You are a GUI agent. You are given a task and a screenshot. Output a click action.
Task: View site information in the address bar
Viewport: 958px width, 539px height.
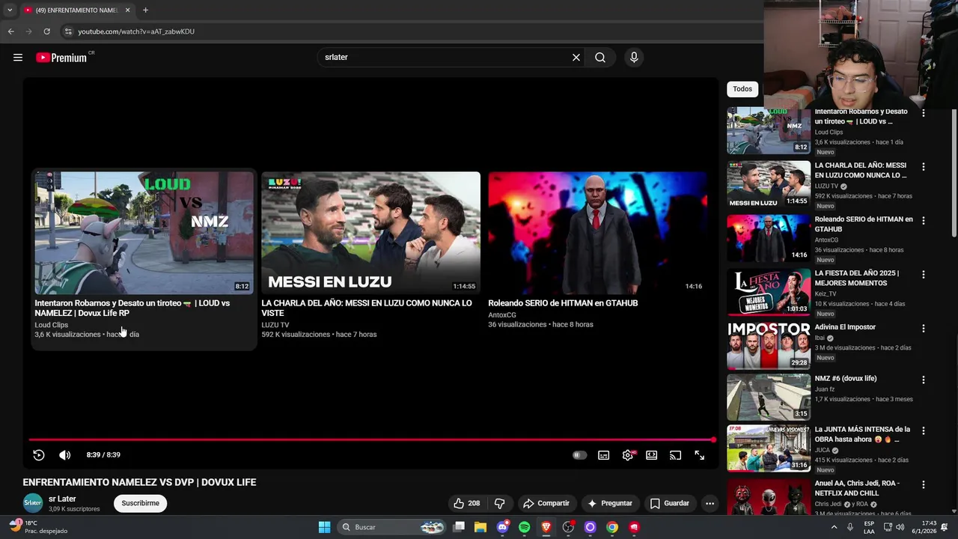coord(68,31)
